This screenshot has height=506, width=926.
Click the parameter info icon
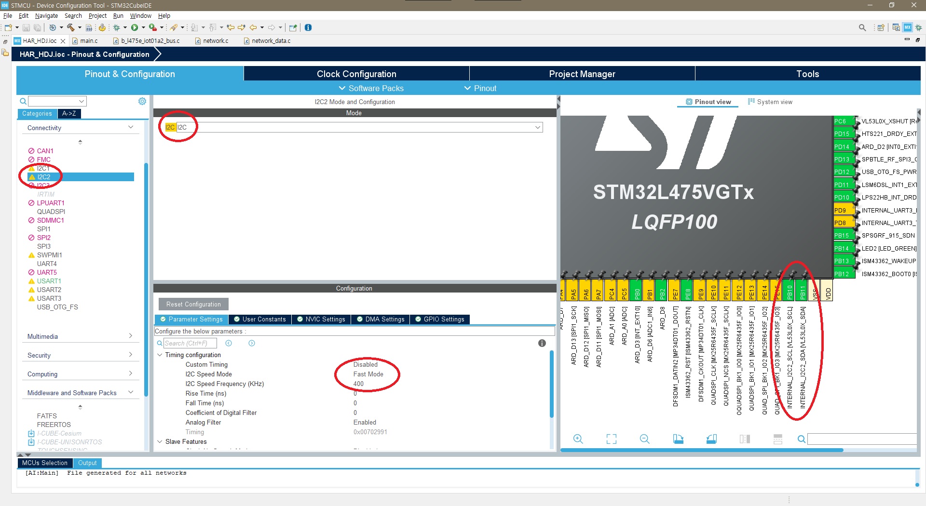click(542, 343)
